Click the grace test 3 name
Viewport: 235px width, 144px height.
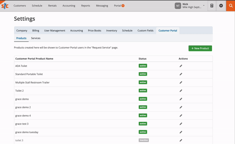click(x=22, y=124)
